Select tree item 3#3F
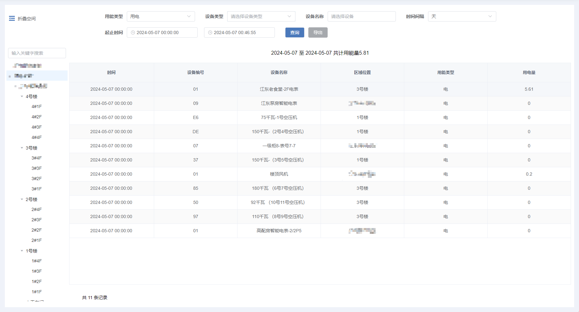The width and height of the screenshot is (579, 312). click(37, 168)
